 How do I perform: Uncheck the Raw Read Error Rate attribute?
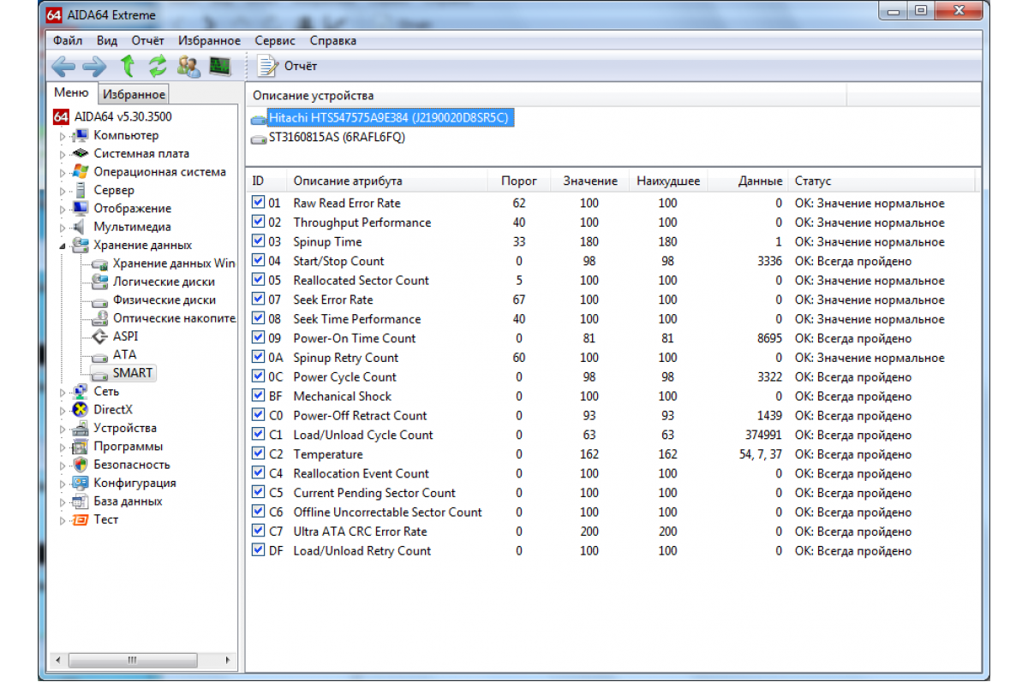point(258,203)
